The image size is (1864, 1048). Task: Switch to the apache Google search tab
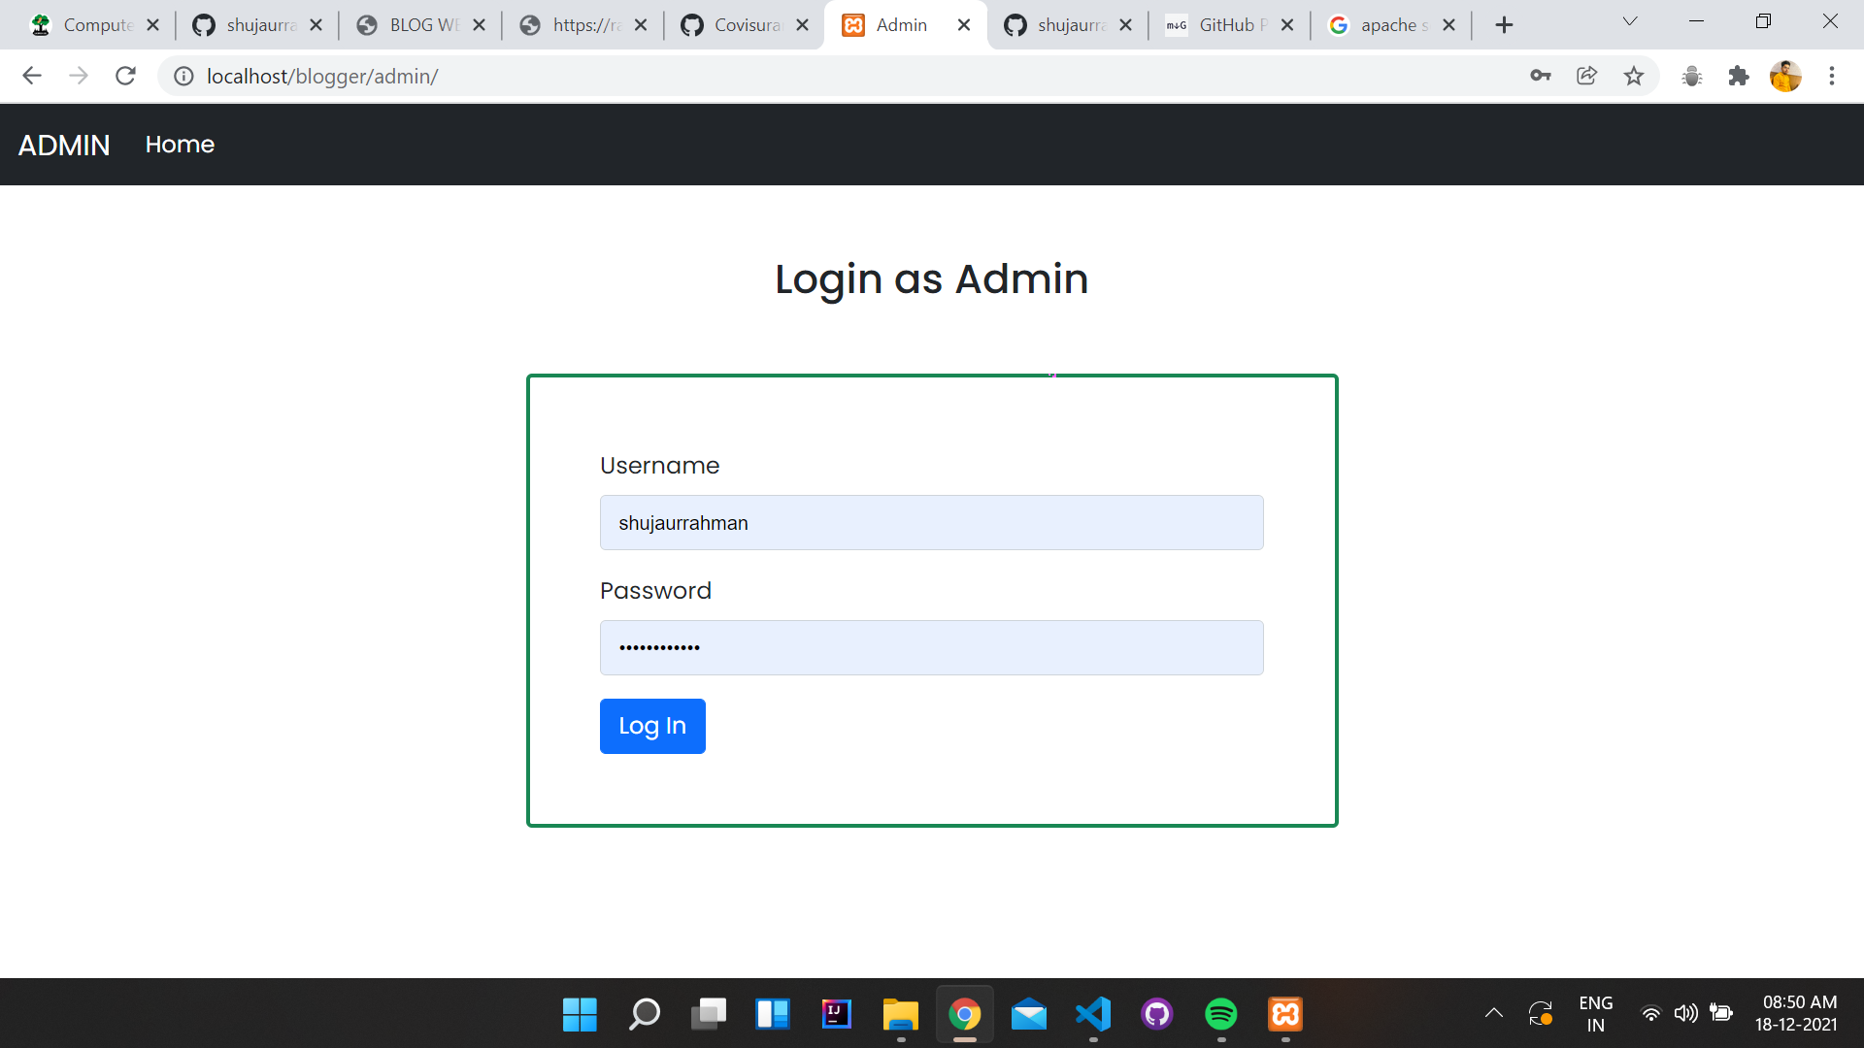pos(1388,25)
